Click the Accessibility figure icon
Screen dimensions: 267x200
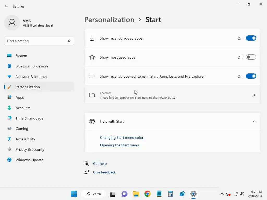9,139
